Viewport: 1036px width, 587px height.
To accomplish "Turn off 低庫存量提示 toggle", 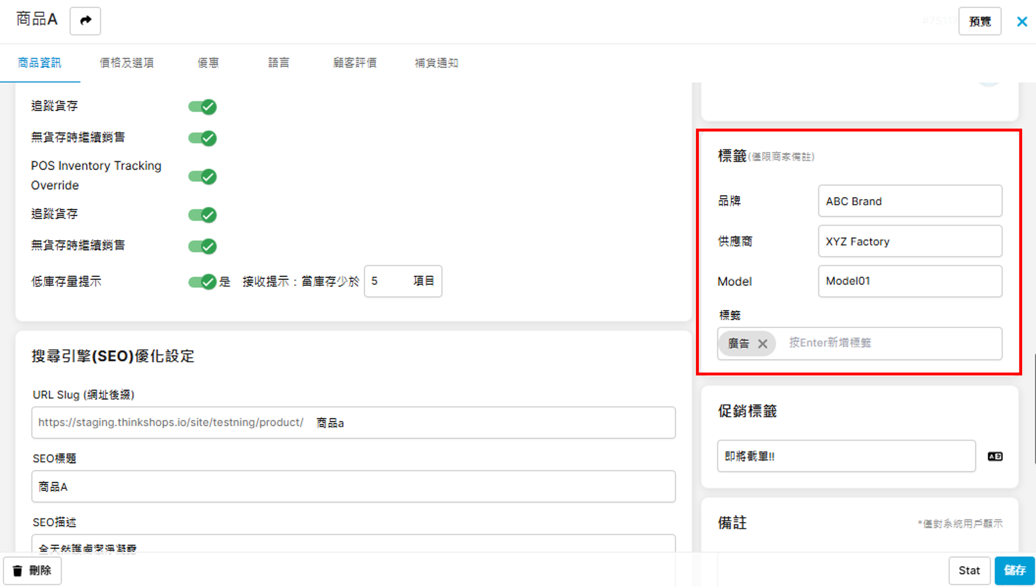I will click(x=202, y=282).
